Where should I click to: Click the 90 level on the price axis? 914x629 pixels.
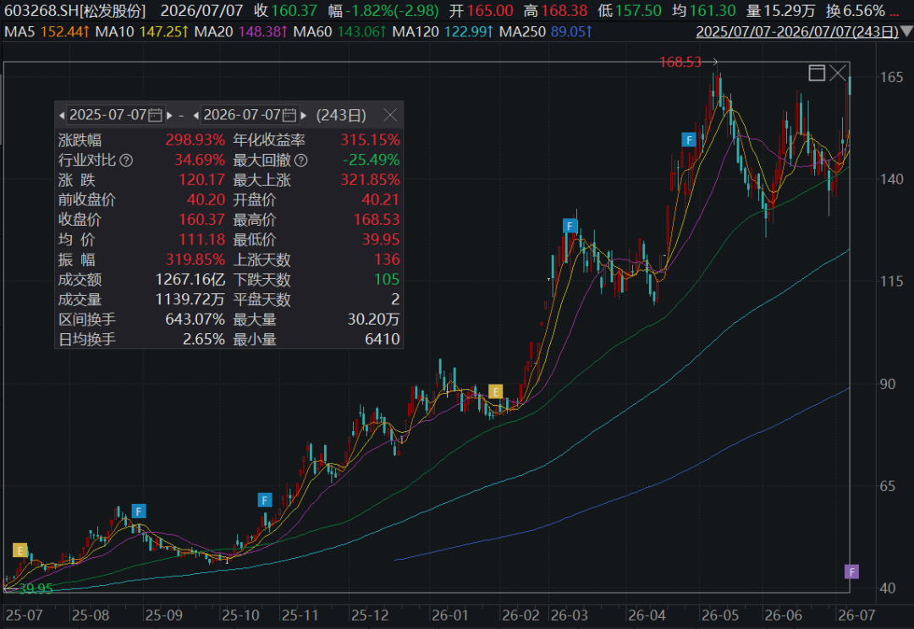(888, 385)
